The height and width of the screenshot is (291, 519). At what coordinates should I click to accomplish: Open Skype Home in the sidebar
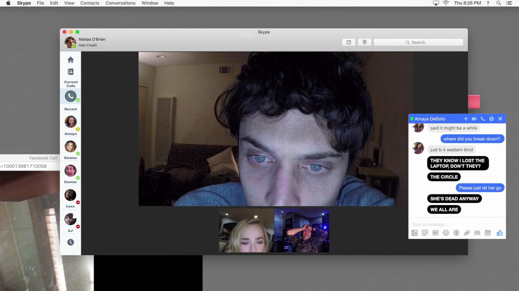[x=70, y=60]
